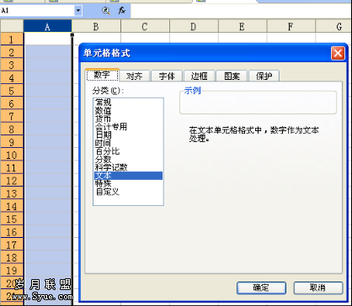
Task: Confirm with the 确定 button
Action: click(x=261, y=288)
